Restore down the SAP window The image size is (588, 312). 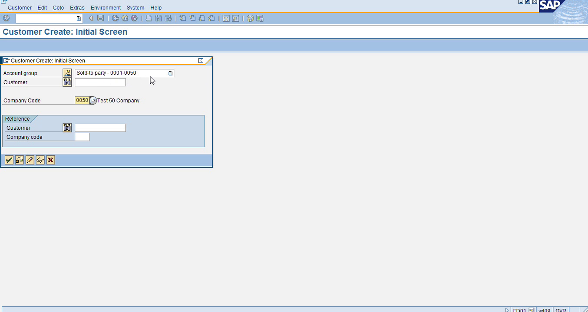coord(528,2)
